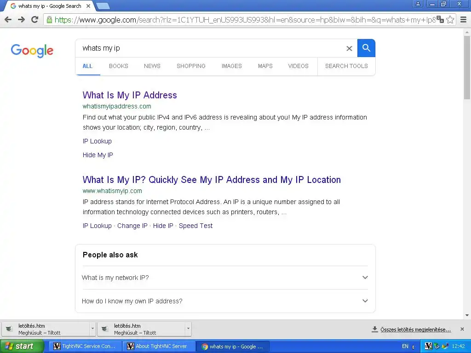Open the Chrome hamburger menu
The height and width of the screenshot is (353, 471).
pyautogui.click(x=464, y=20)
